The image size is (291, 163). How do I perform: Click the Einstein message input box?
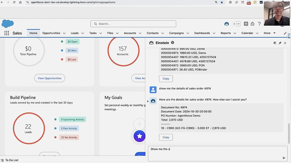tap(218, 153)
